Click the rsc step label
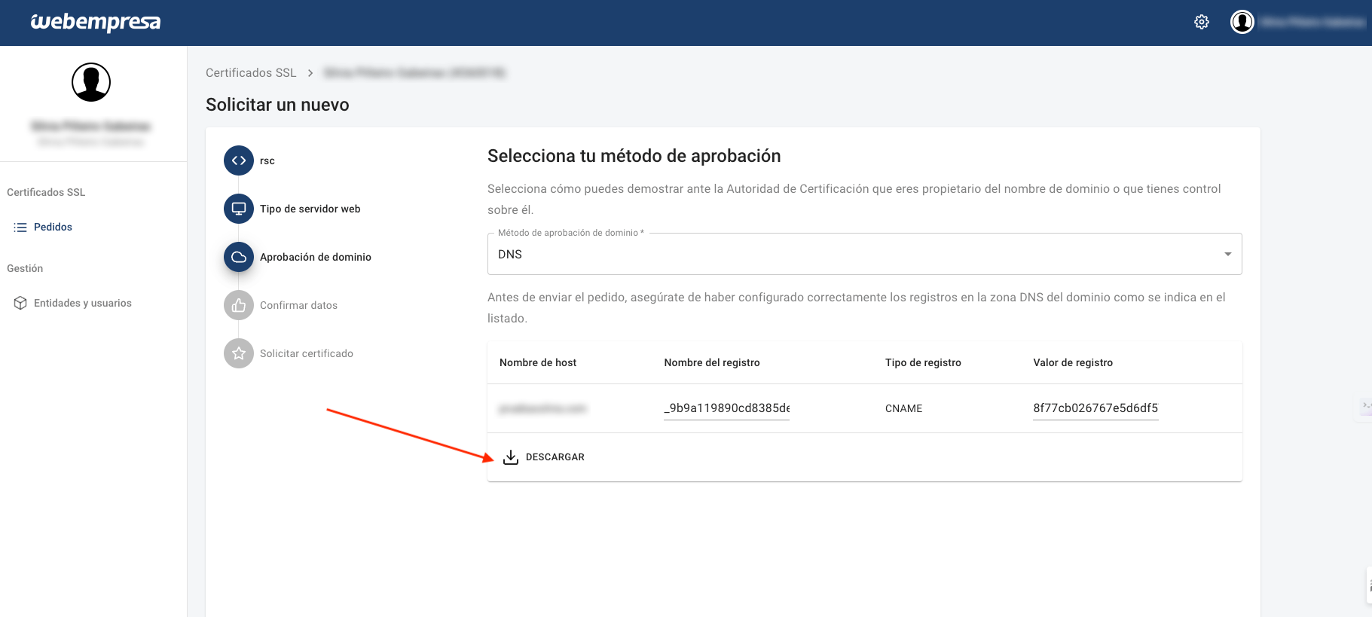 [267, 160]
